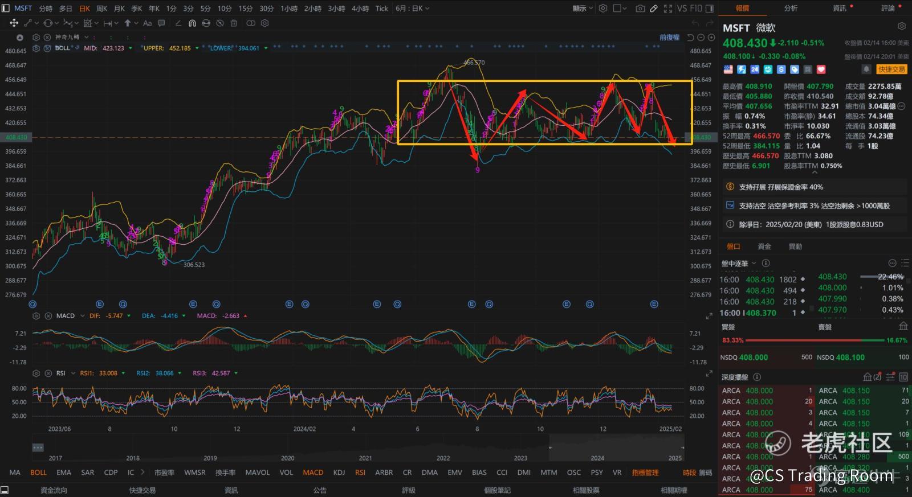
Task: Activate the pencil drawing icon
Action: [x=654, y=9]
